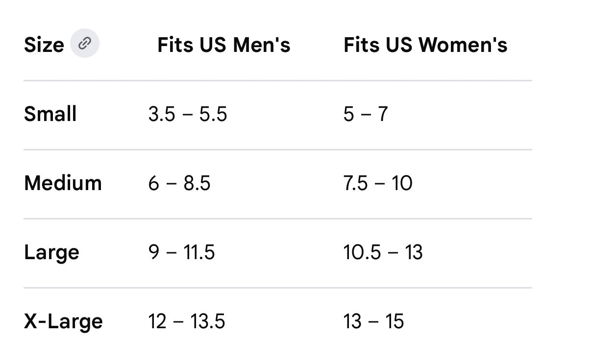Screen dimensions: 591x364
Task: Select men's 9 – 11.5 cell
Action: pos(182,252)
